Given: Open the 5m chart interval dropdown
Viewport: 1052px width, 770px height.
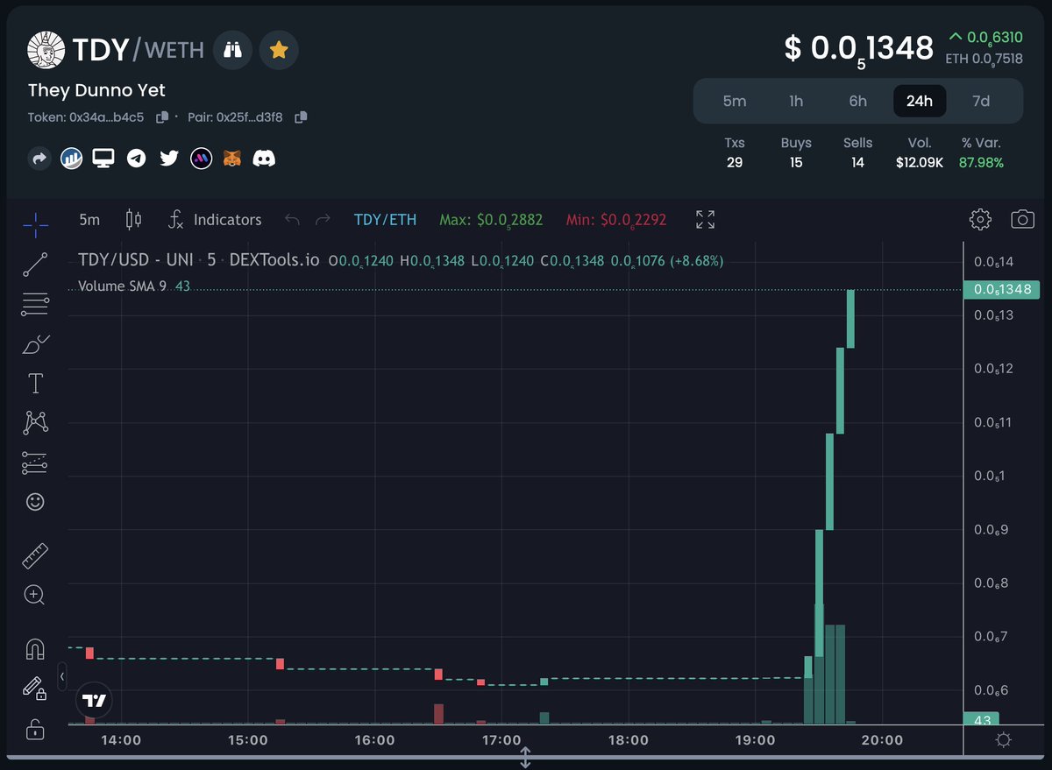Looking at the screenshot, I should pos(89,219).
